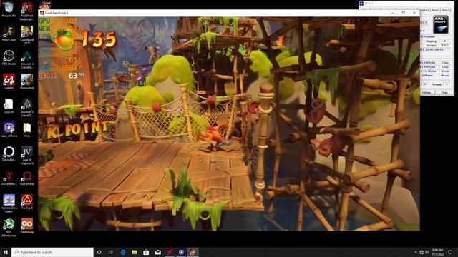Open the cpuz.ini file icon
The width and height of the screenshot is (458, 257).
(9, 106)
